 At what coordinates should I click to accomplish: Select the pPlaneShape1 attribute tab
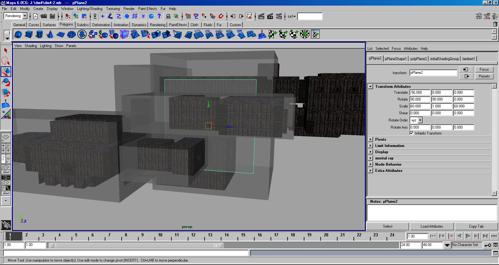click(395, 59)
